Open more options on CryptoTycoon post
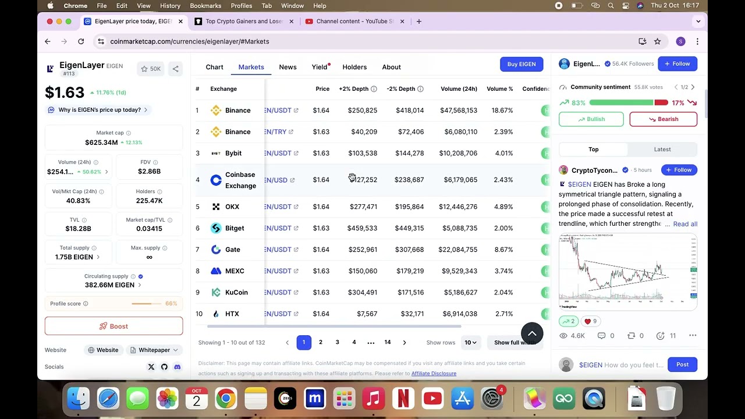Viewport: 745px width, 419px height. point(693,336)
